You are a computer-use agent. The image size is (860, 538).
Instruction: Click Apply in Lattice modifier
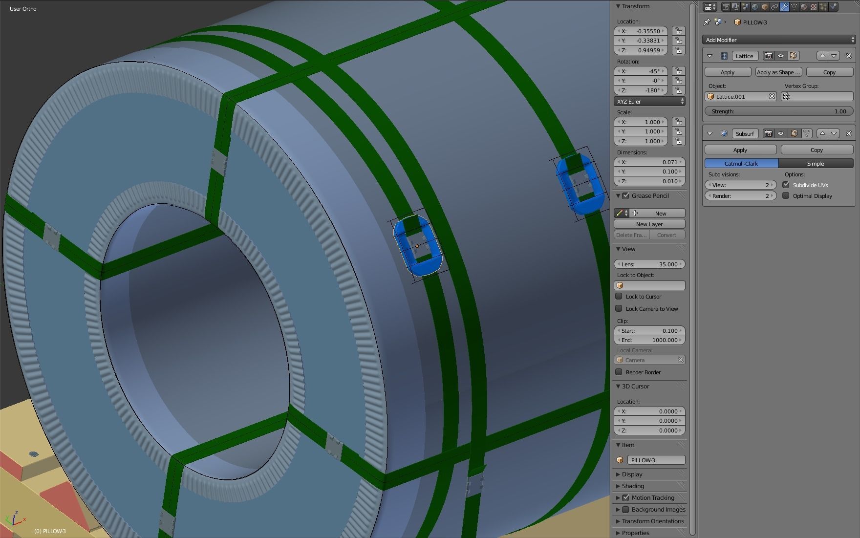coord(728,72)
